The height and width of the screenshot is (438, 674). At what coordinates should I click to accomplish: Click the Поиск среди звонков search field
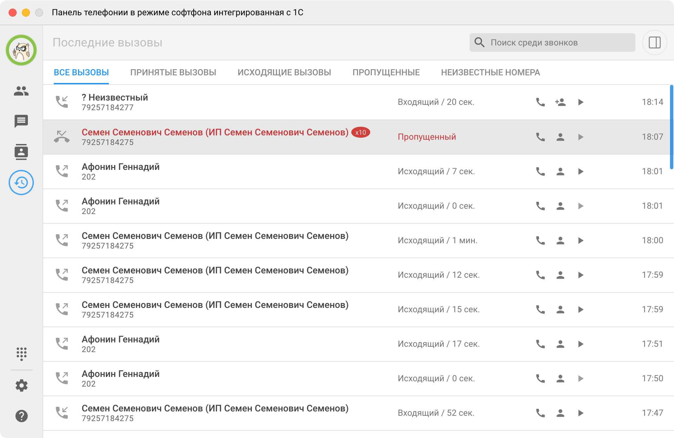click(552, 42)
